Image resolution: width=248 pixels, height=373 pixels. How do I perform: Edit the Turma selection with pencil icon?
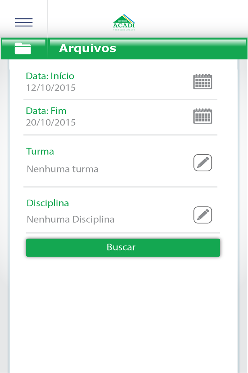[x=203, y=163]
